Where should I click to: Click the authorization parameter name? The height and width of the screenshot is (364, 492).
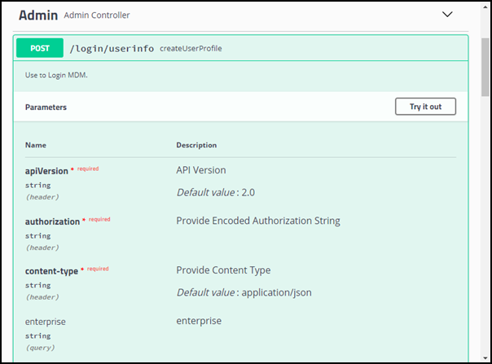pos(52,221)
